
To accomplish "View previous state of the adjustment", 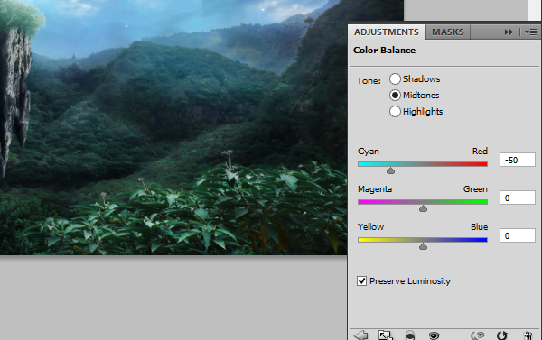I will coord(478,335).
